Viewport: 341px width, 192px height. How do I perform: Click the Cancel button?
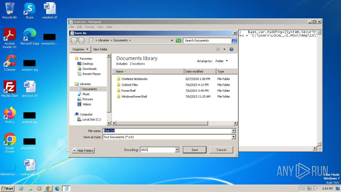pos(221,150)
